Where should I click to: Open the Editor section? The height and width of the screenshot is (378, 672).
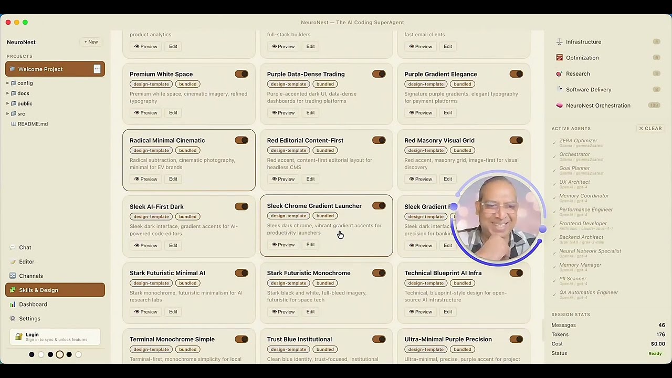55,261
